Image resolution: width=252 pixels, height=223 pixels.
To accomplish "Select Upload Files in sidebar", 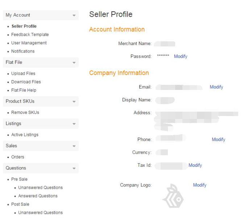I will pyautogui.click(x=23, y=73).
